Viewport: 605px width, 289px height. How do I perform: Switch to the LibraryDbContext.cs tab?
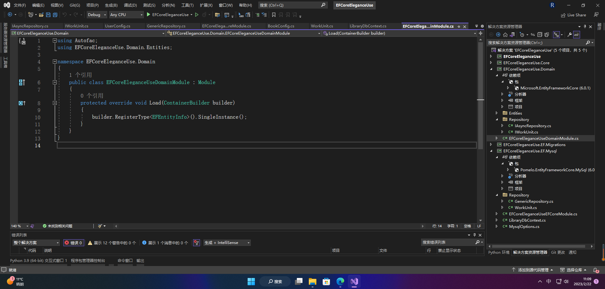[x=368, y=26]
